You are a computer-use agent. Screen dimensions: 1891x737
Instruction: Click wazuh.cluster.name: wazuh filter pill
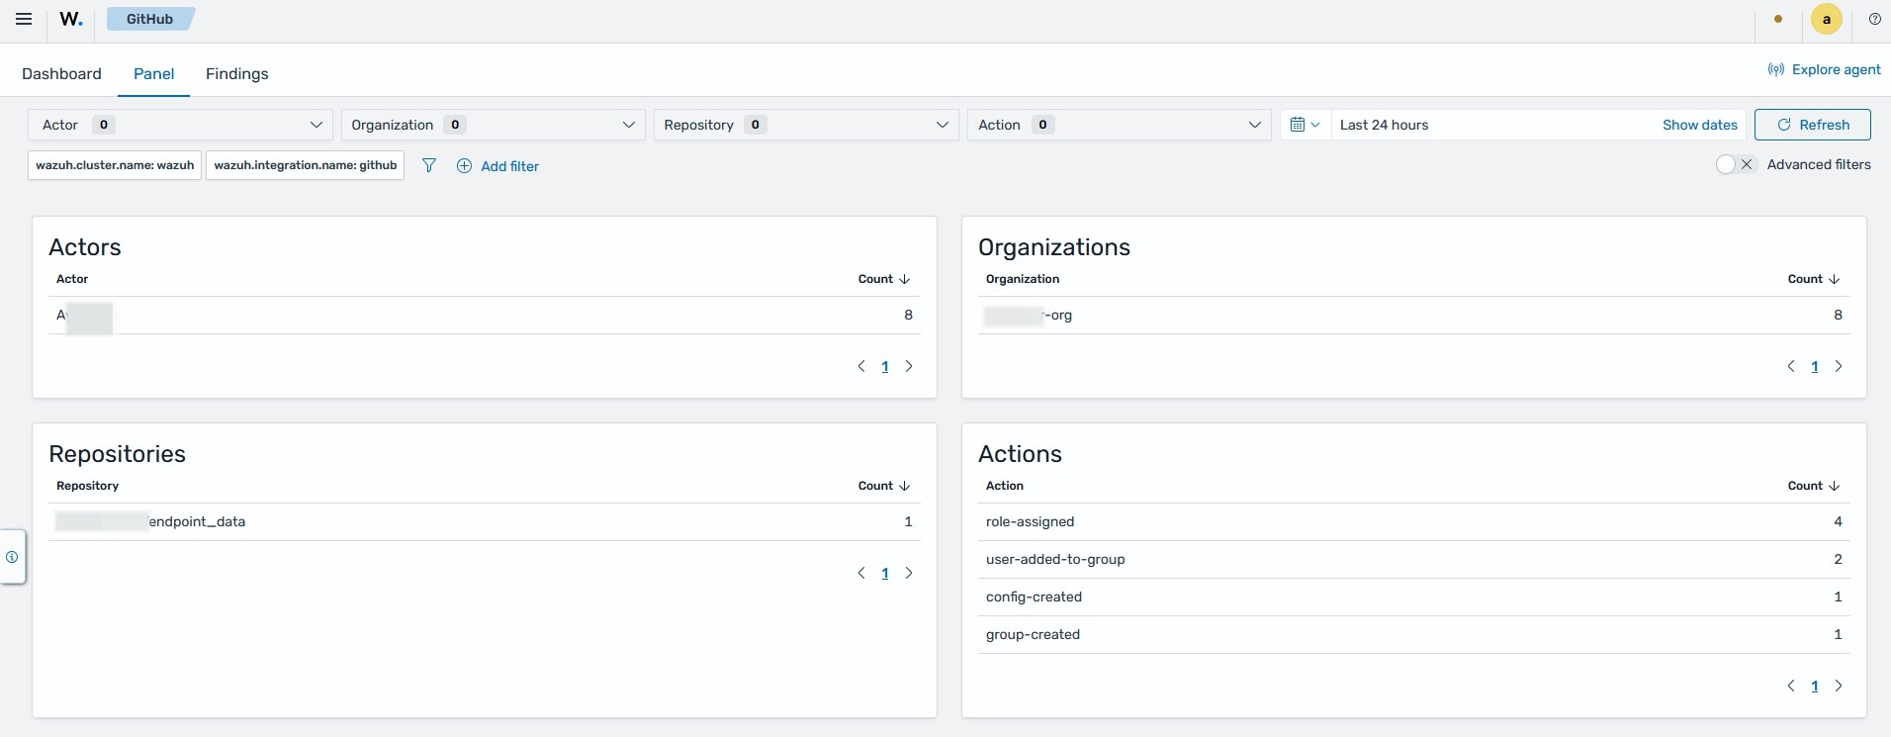coord(115,165)
